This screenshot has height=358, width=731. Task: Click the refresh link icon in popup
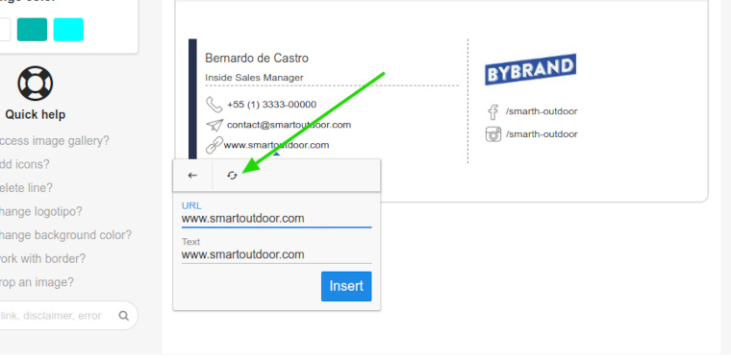point(232,176)
